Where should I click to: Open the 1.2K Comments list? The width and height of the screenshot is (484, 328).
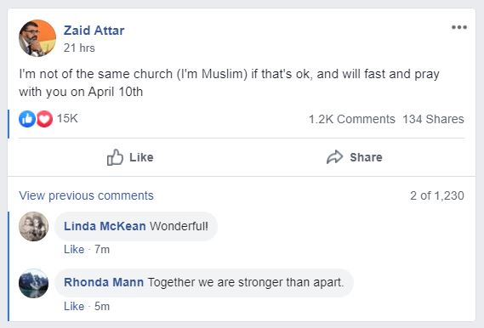352,119
